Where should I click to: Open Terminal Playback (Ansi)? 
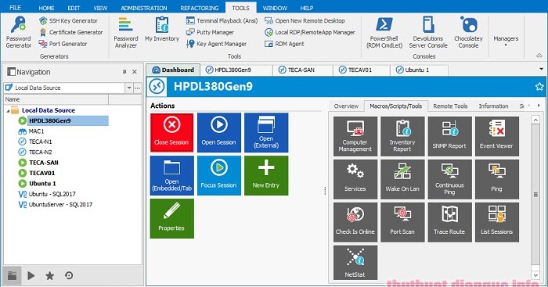[222, 20]
